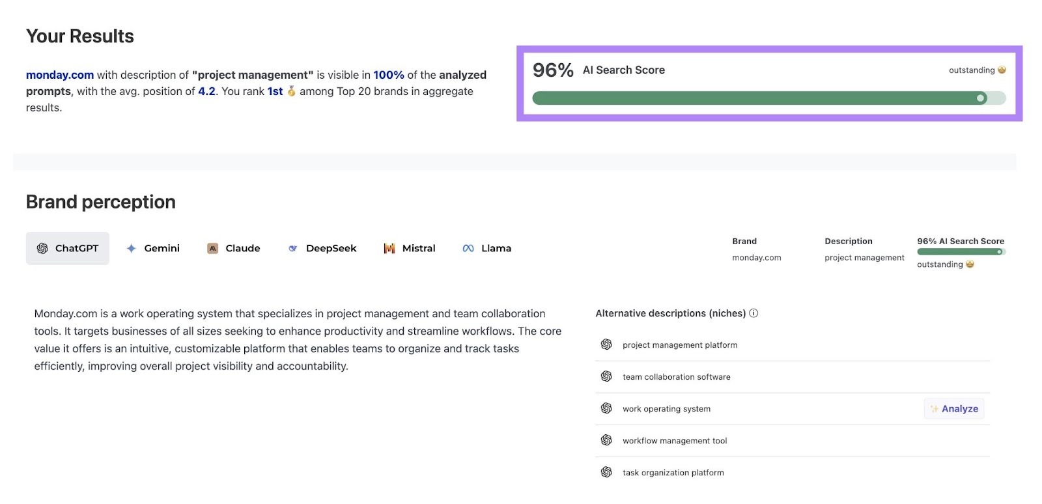
Task: Switch to the Gemini tab
Action: [x=153, y=248]
